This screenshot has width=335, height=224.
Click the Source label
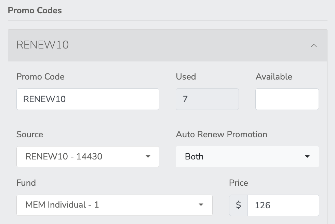point(30,135)
